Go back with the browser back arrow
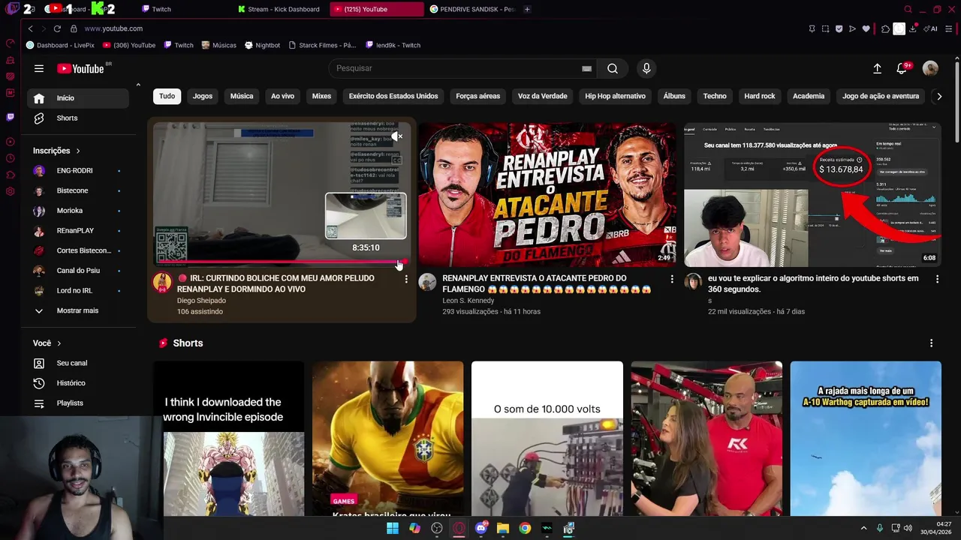This screenshot has width=961, height=540. [30, 28]
